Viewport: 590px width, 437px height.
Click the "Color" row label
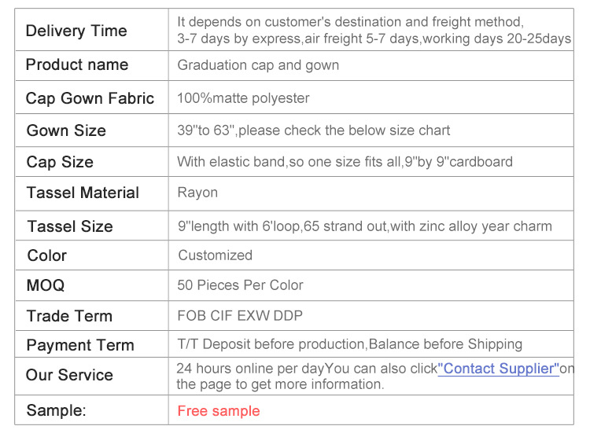(x=47, y=255)
